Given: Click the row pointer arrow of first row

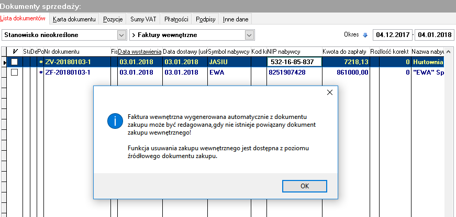Looking at the screenshot, I should point(4,62).
